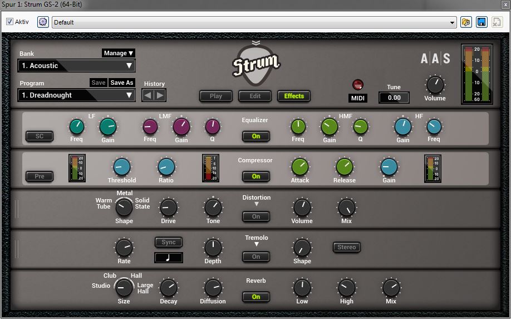Click the compressor Release knob
The width and height of the screenshot is (511, 319).
tap(345, 167)
